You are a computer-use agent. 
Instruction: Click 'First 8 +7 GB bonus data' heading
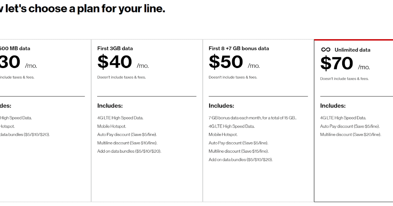coord(238,48)
